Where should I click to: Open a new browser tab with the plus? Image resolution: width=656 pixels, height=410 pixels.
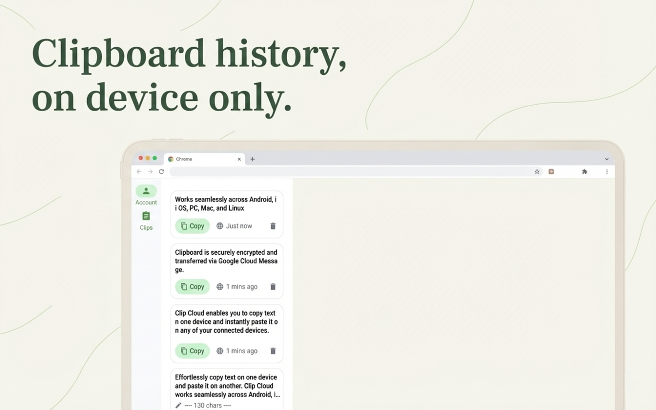pos(252,159)
